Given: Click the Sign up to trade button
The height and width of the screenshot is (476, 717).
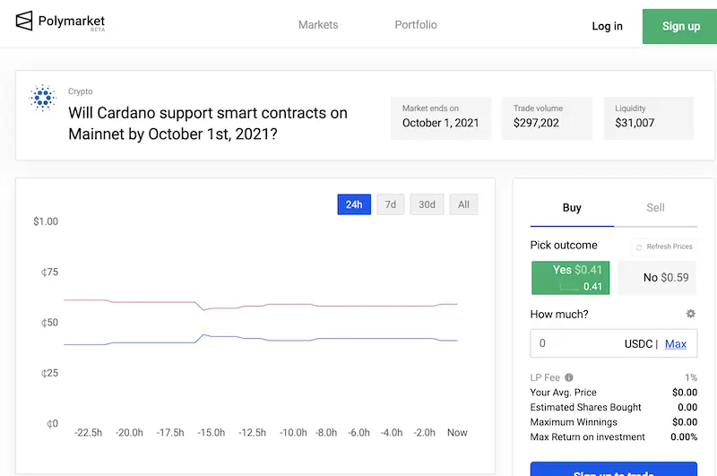Looking at the screenshot, I should point(614,470).
